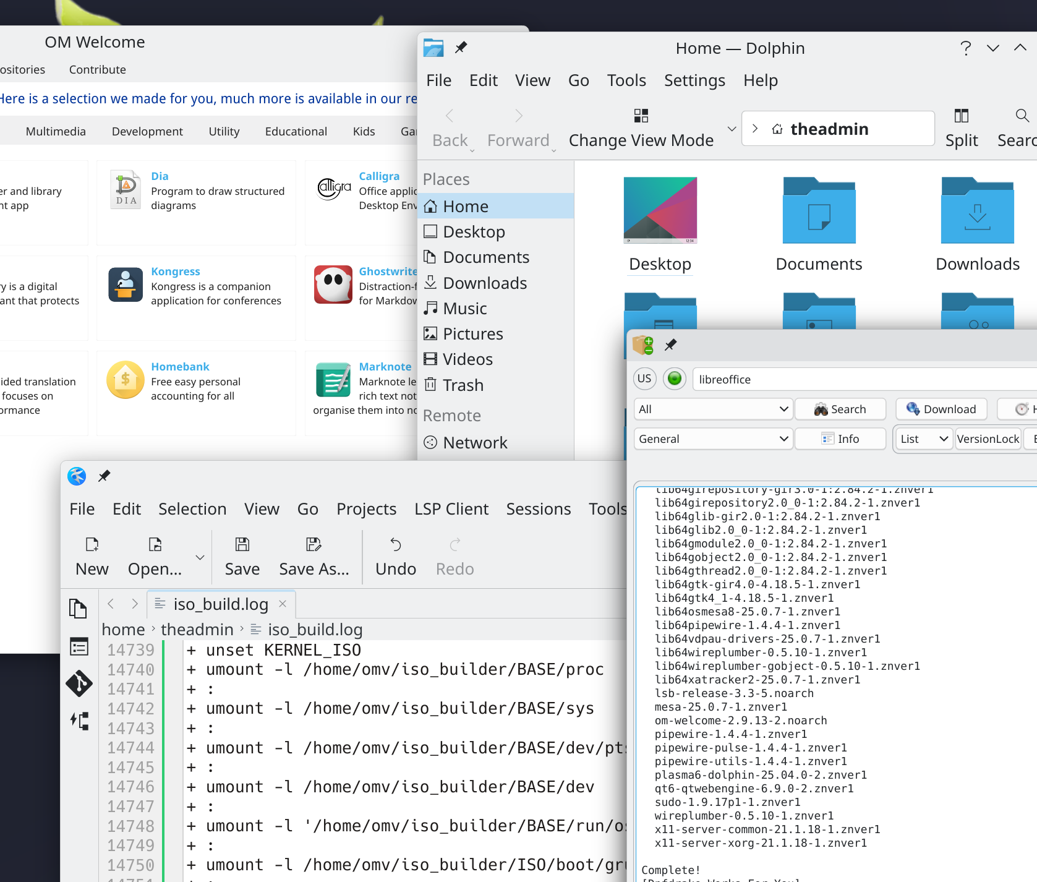
Task: Open the General category dropdown
Action: [713, 439]
